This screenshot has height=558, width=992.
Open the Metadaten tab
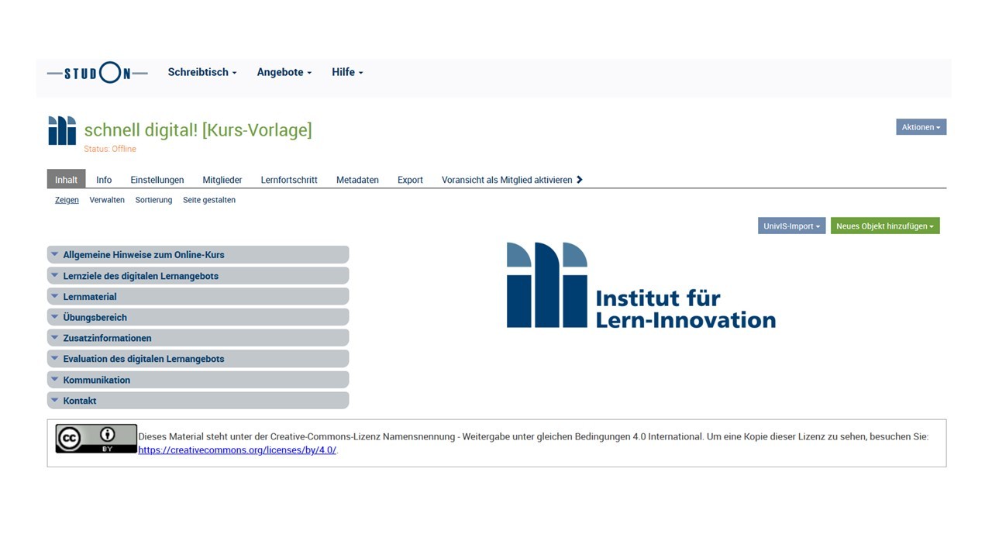(357, 180)
